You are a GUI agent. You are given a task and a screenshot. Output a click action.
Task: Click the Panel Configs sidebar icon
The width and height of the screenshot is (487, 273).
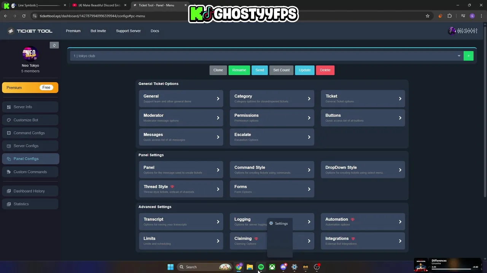point(9,159)
